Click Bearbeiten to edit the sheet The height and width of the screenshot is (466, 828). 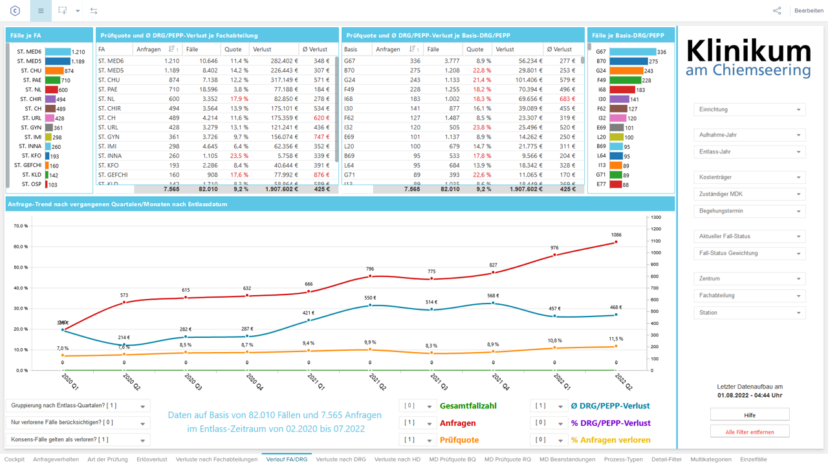tap(809, 10)
